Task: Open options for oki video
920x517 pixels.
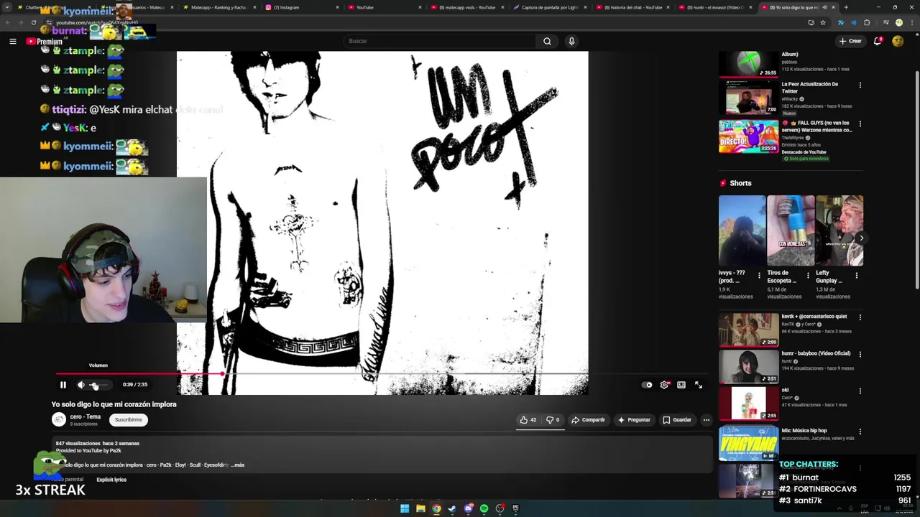Action: click(860, 391)
